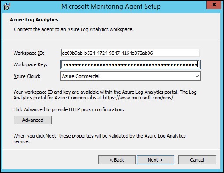The width and height of the screenshot is (224, 173).
Task: Cancel the agent setup
Action: (x=197, y=160)
